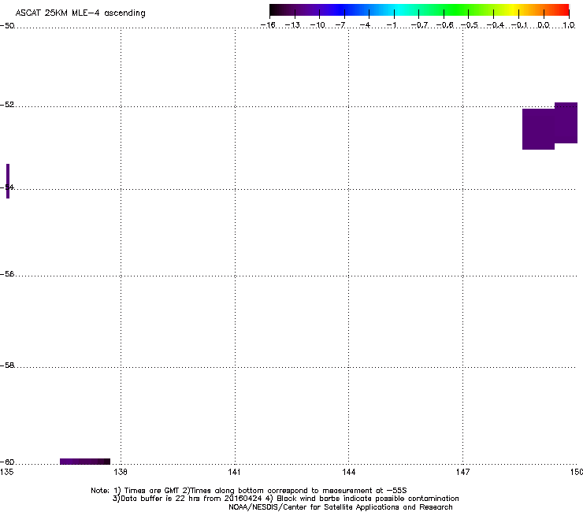Image resolution: width=583 pixels, height=512 pixels.
Task: Click the '141' longitude axis label
Action: [234, 472]
